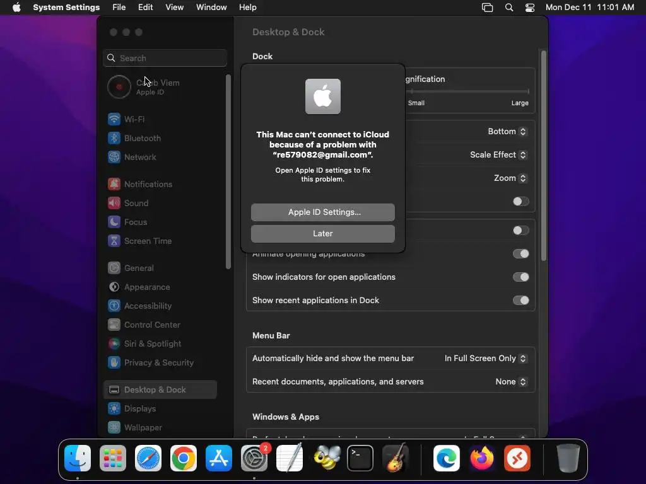Open the File menu
Image resolution: width=646 pixels, height=484 pixels.
pyautogui.click(x=119, y=8)
